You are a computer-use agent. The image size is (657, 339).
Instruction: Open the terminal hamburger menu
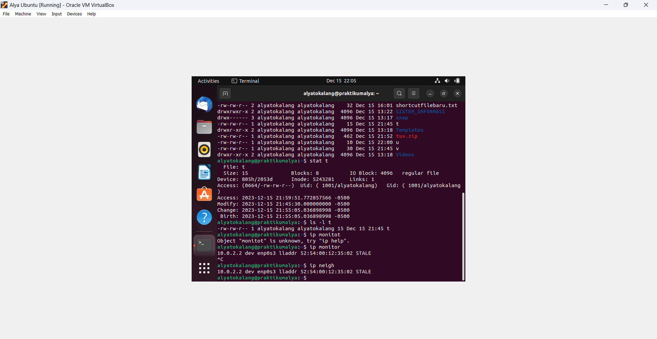point(414,93)
